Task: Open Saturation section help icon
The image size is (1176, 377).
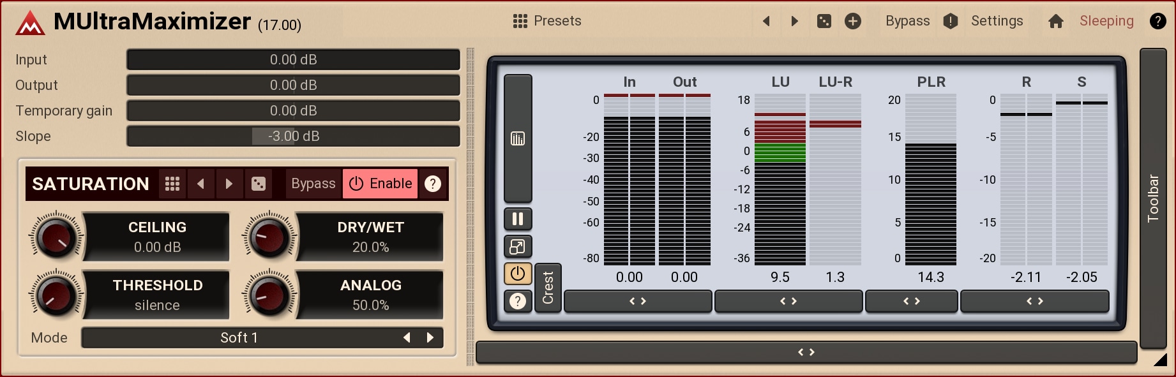Action: point(433,184)
